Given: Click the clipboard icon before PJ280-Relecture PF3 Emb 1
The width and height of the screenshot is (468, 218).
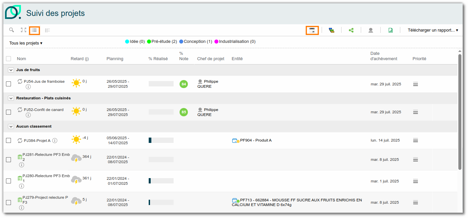Looking at the screenshot, I should pos(20,178).
